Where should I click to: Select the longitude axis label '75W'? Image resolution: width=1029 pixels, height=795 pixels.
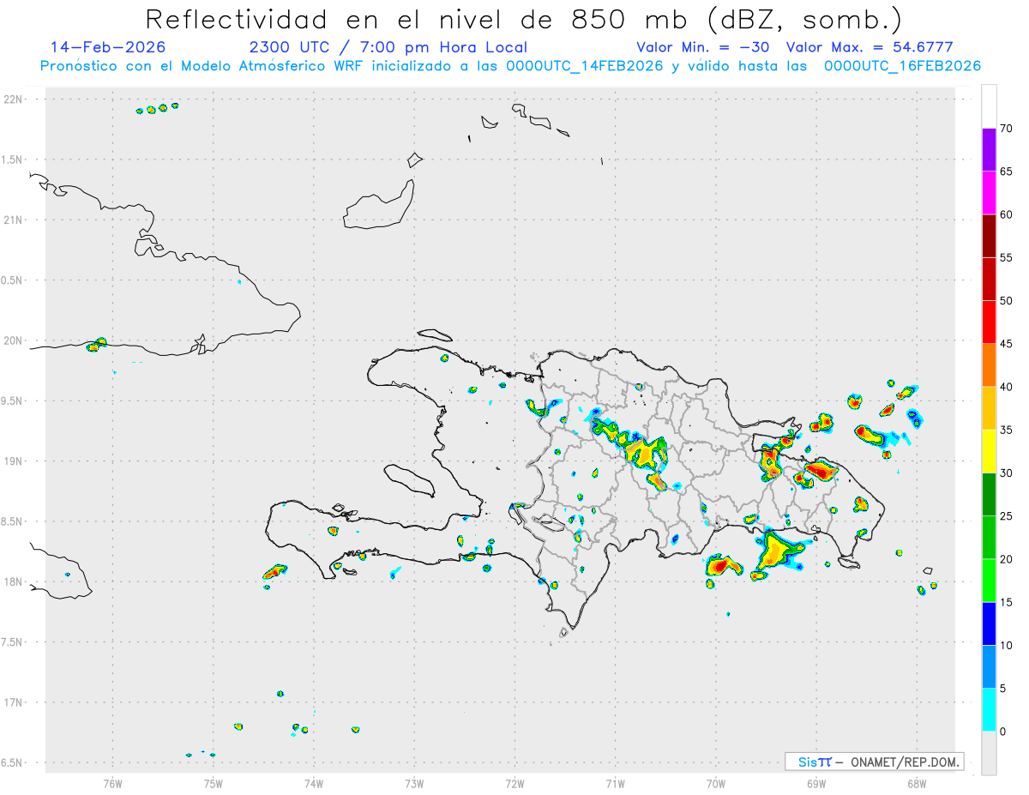(x=214, y=784)
